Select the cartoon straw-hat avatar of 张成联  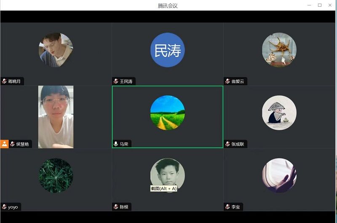tap(279, 113)
